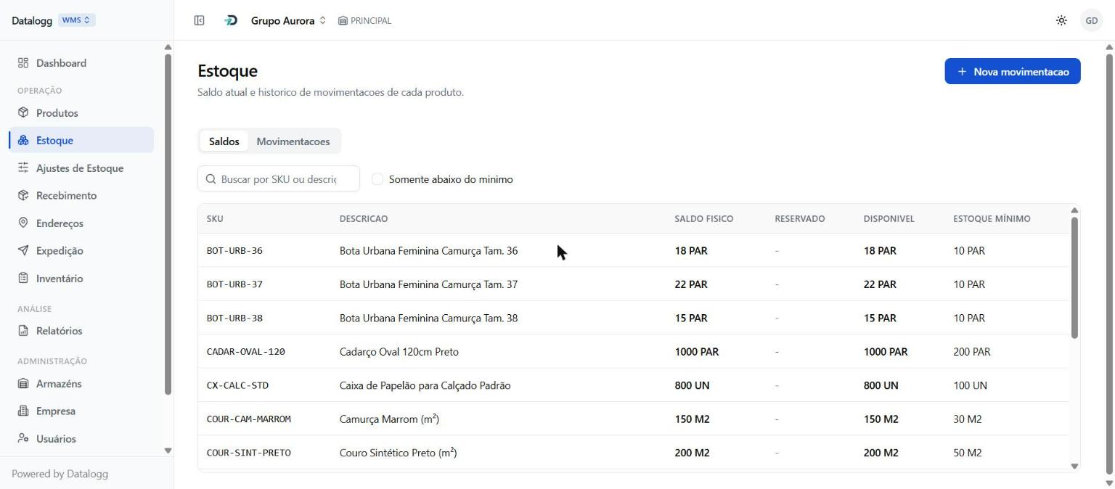Click the Usuários people icon

pyautogui.click(x=23, y=439)
